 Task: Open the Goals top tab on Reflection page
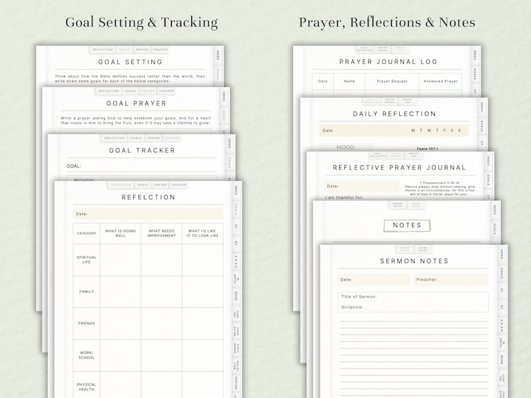click(142, 185)
